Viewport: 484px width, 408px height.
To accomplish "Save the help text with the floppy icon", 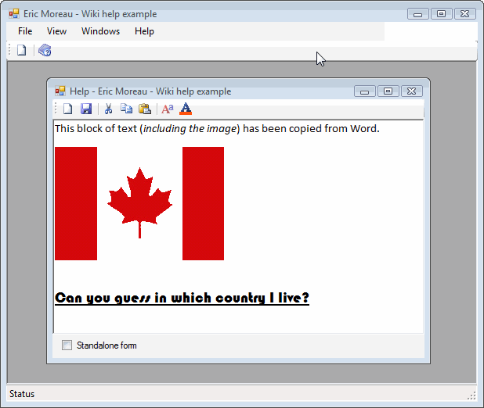I will [x=86, y=109].
